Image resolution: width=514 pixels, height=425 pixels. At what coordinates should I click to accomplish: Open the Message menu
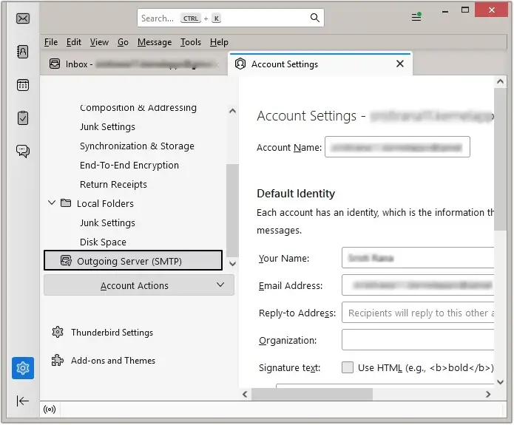pos(155,42)
